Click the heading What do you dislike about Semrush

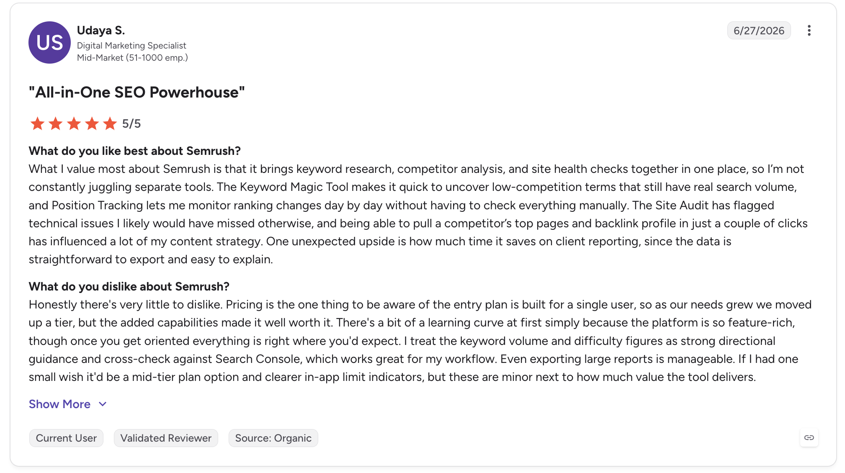click(x=129, y=286)
